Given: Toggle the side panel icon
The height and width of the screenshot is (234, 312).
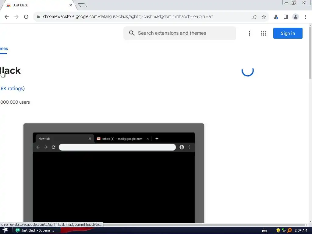Looking at the screenshot, I should pyautogui.click(x=286, y=17).
